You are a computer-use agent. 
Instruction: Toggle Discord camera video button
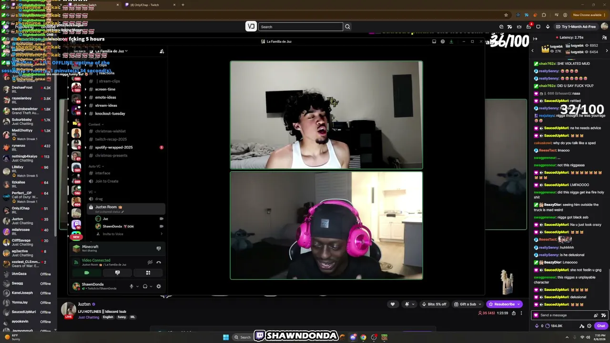(87, 273)
